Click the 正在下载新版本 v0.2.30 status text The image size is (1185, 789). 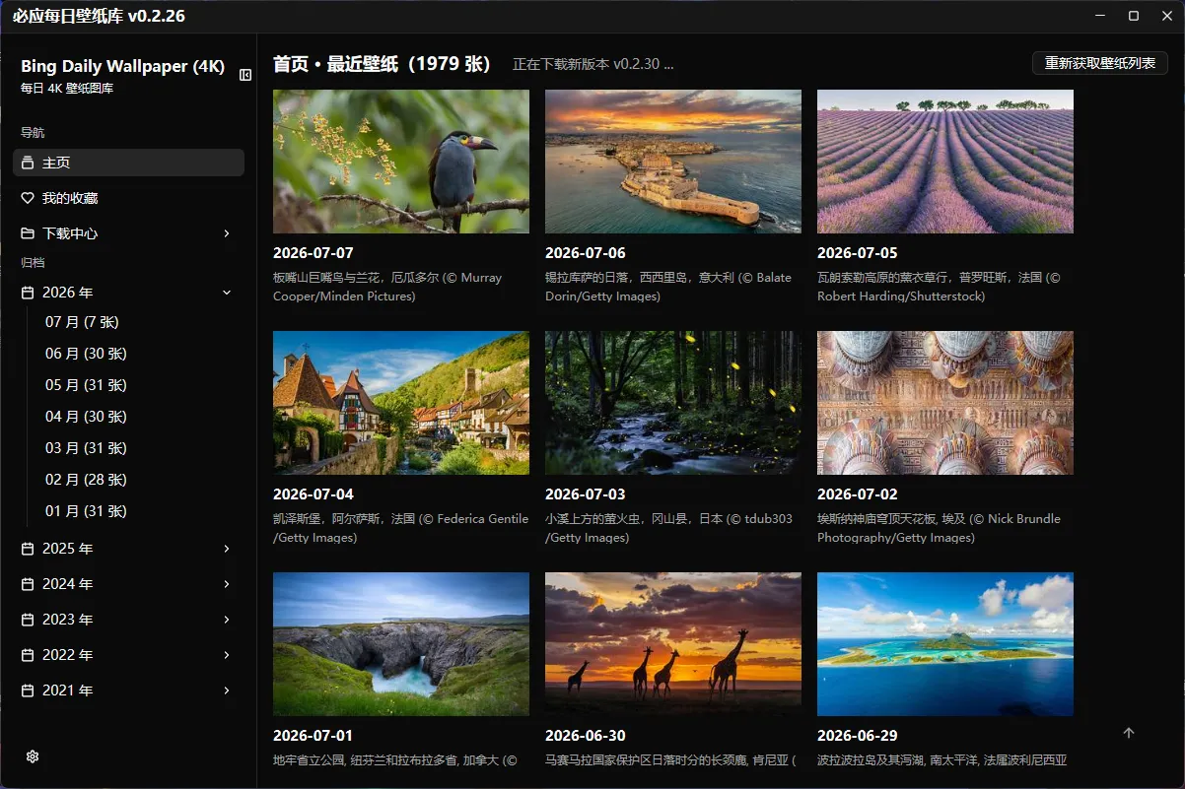tap(593, 65)
